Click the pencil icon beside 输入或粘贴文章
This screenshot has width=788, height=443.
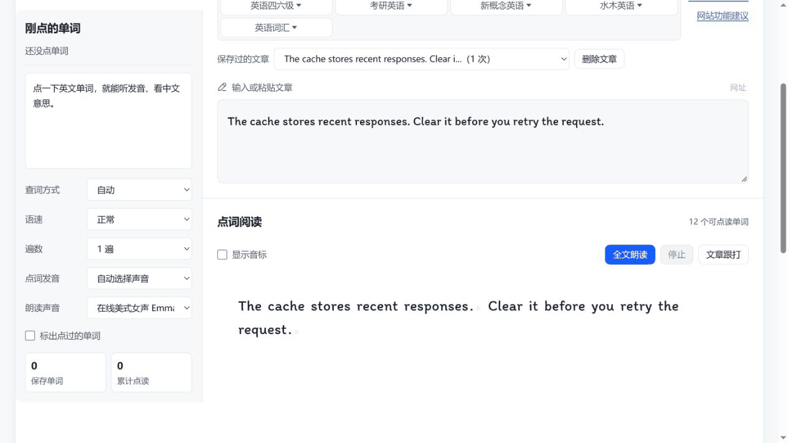click(222, 88)
